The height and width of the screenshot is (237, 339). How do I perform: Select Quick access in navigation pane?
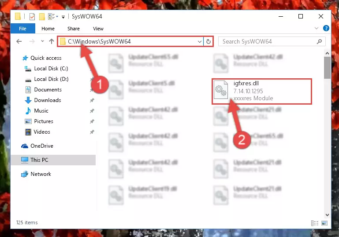pos(46,58)
